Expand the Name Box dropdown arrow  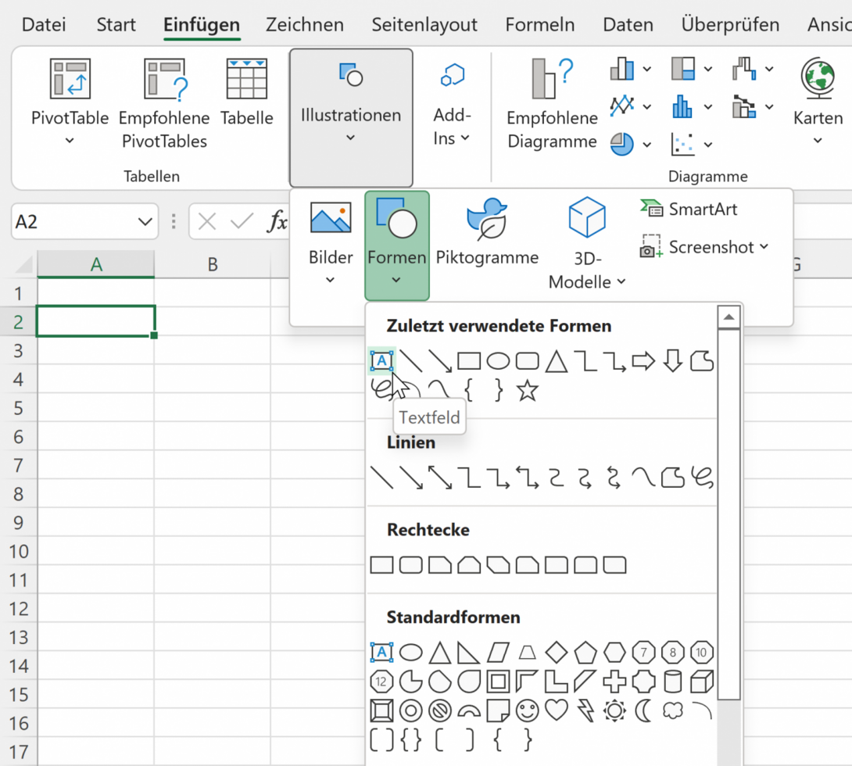pos(145,222)
